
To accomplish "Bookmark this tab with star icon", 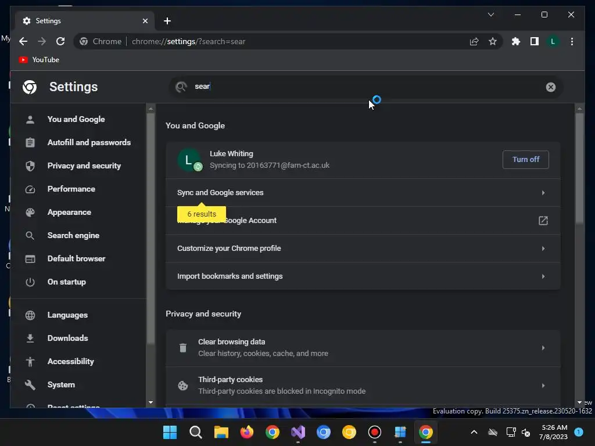I will (x=493, y=41).
